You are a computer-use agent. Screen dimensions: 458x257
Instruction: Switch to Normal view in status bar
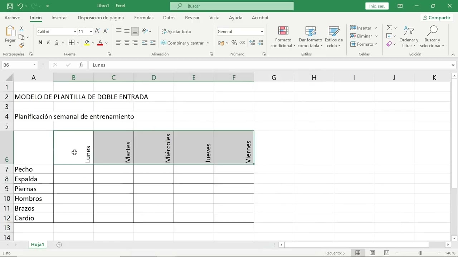(x=358, y=253)
